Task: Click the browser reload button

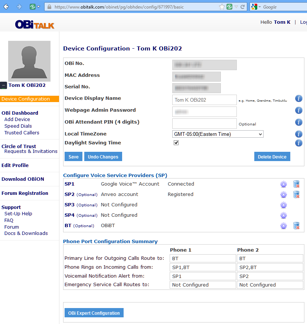Action: click(x=243, y=7)
